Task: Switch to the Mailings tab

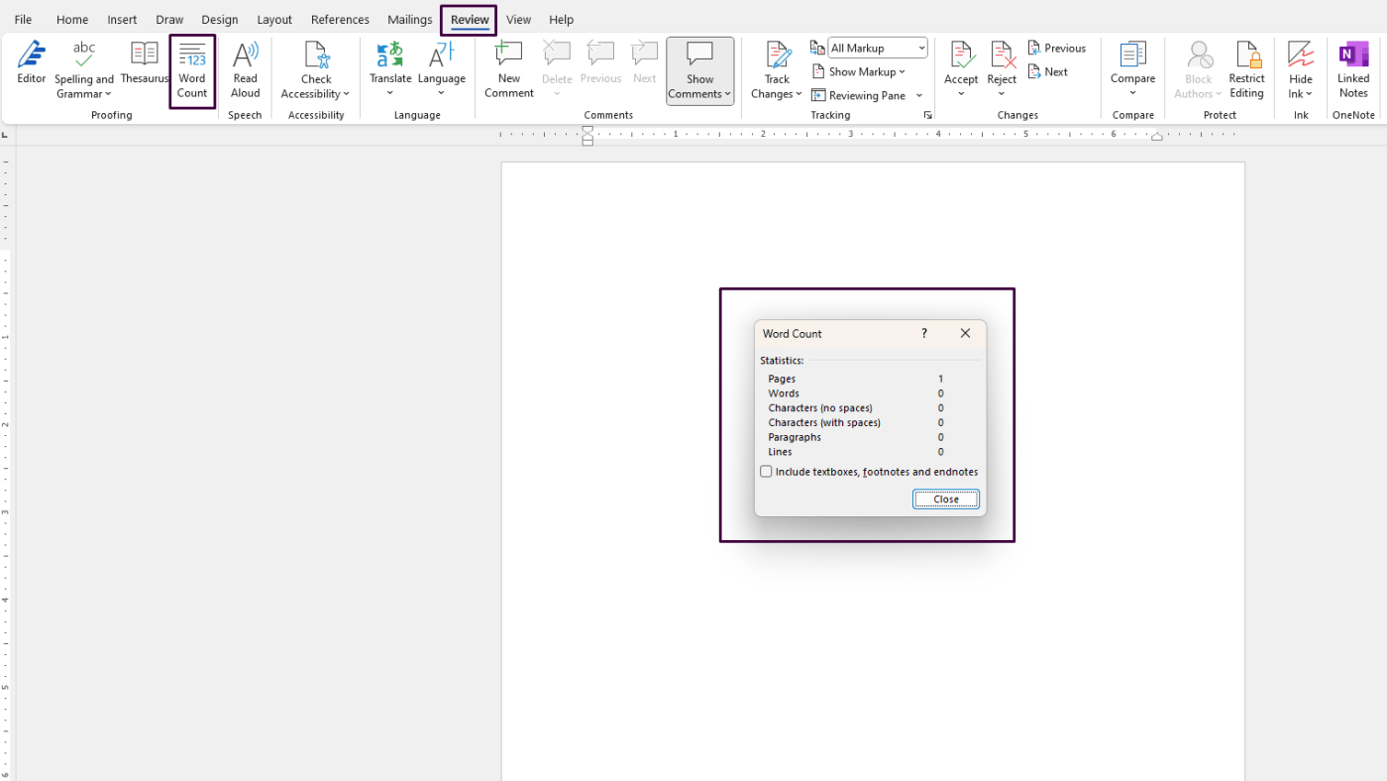Action: coord(410,19)
